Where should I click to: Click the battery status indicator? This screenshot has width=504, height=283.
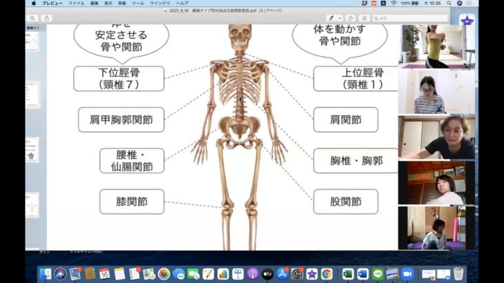(409, 3)
